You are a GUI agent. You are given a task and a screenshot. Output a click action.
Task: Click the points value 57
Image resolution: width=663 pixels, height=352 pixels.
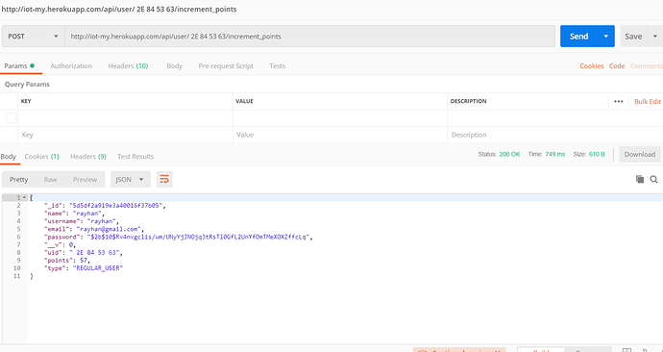point(84,261)
